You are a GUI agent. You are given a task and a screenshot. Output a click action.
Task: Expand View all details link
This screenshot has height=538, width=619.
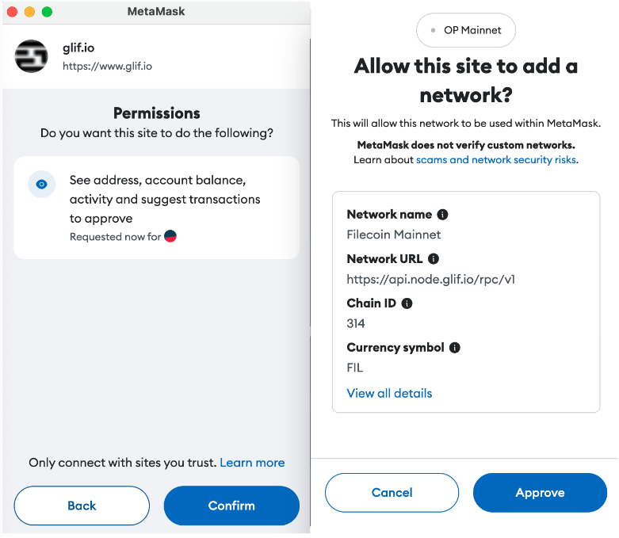[x=389, y=393]
